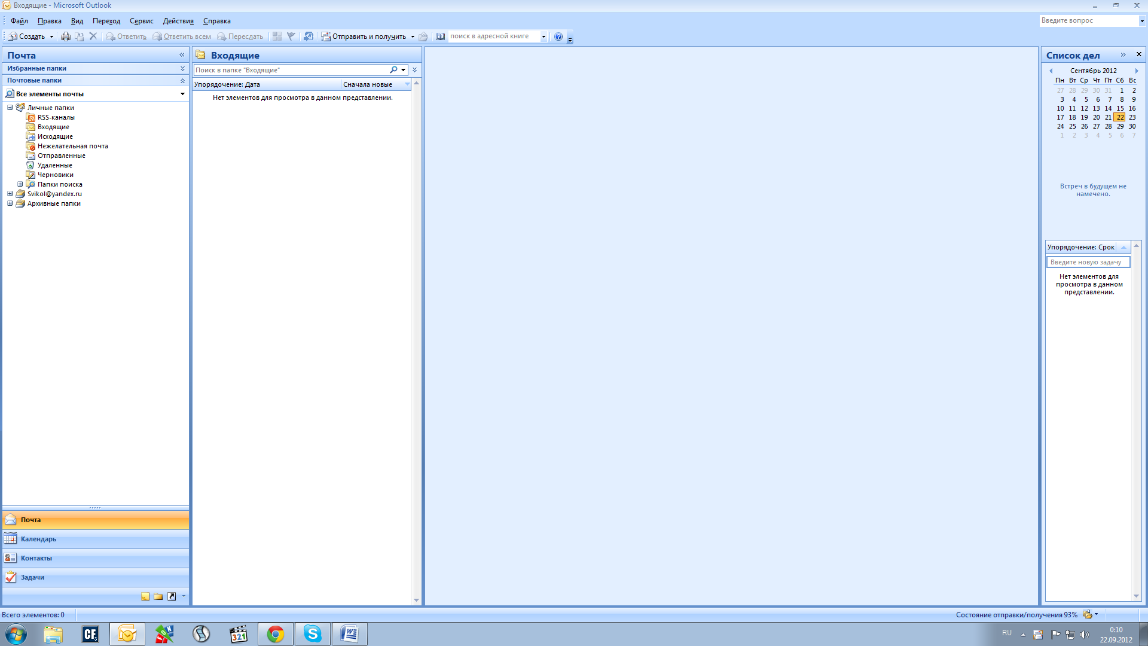This screenshot has width=1148, height=646.
Task: Open the address book search dropdown arrow
Action: pos(544,36)
